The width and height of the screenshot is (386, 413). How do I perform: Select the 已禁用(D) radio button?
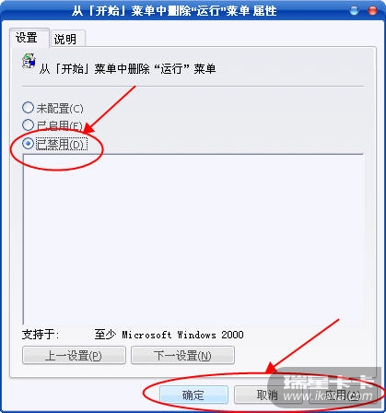pyautogui.click(x=28, y=143)
